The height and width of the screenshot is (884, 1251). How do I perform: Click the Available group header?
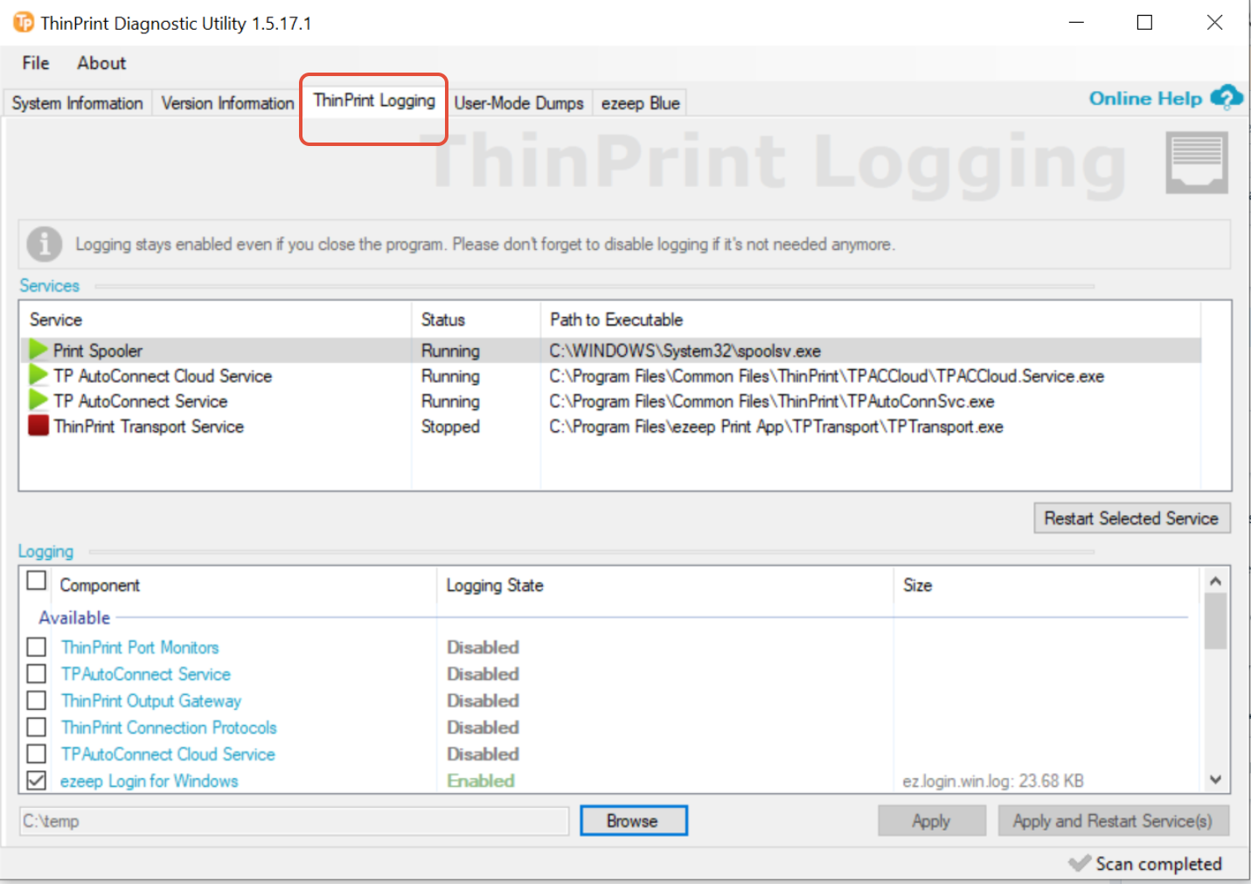[x=74, y=617]
